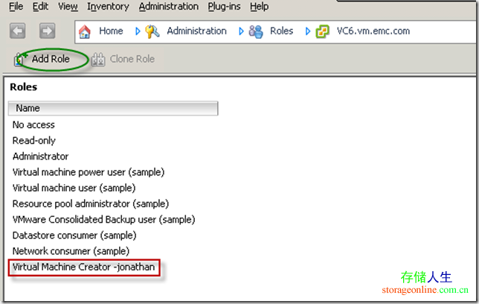Click the Add Role icon
479x304 pixels.
point(21,58)
